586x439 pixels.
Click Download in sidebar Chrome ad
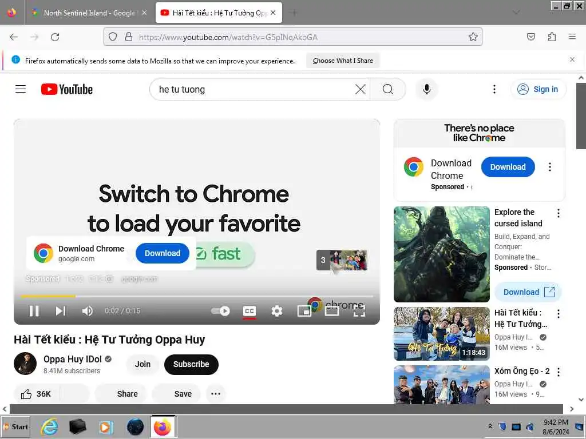click(x=508, y=167)
